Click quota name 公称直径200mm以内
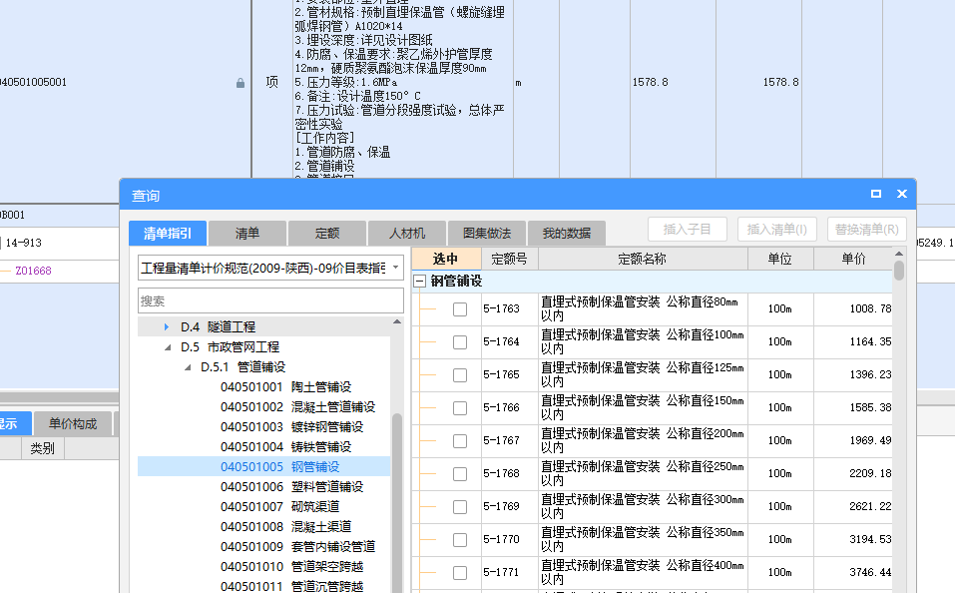The image size is (955, 593). click(x=643, y=440)
